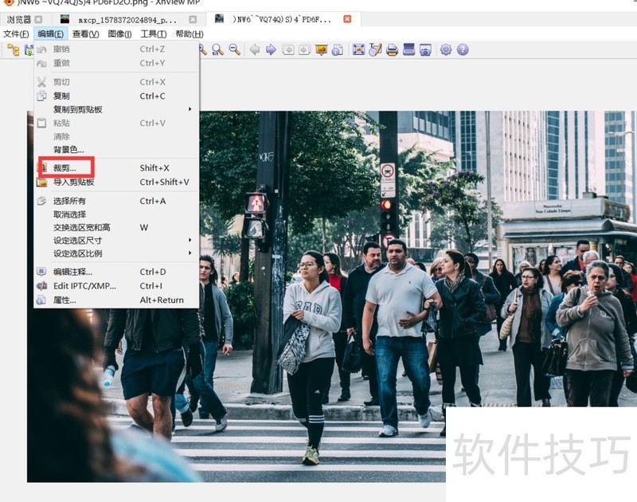
Task: Select the Print icon
Action: click(x=392, y=49)
